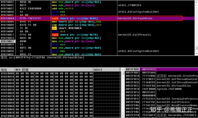Select the highlighted call VirtualAlloc instruction row
The height and width of the screenshot is (118, 198).
[97, 18]
